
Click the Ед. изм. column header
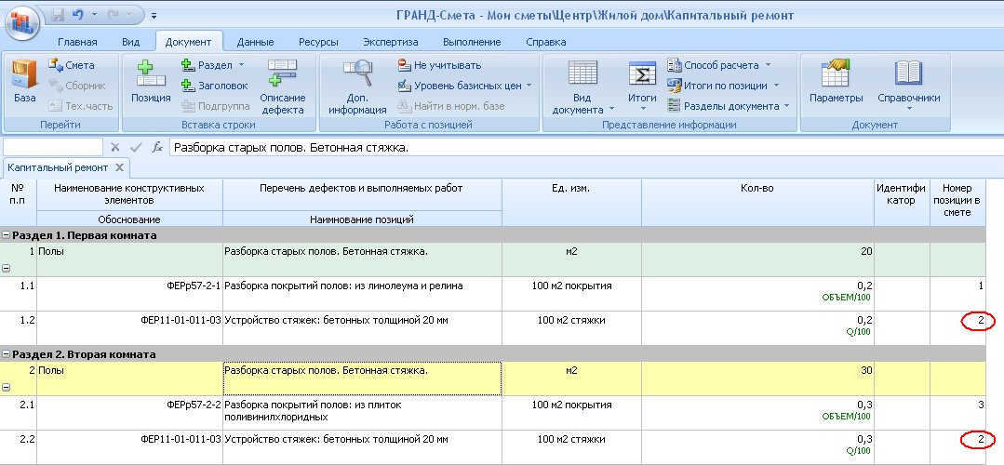tap(572, 202)
